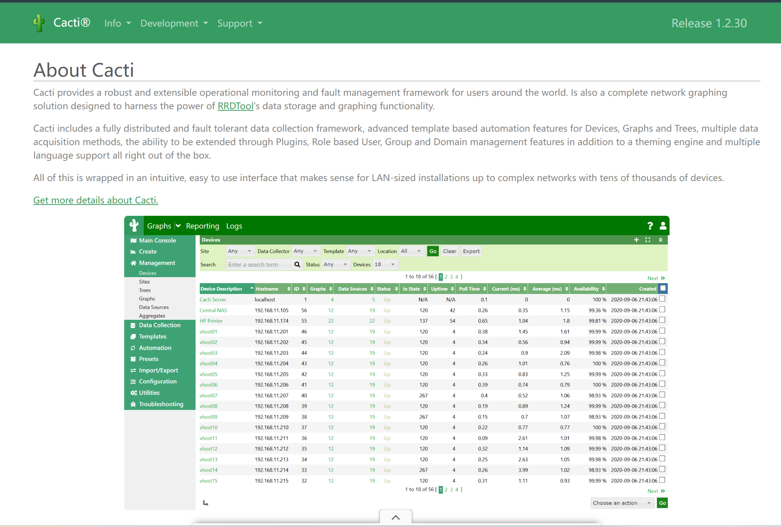Click the white cactus icon beside Graphs
The height and width of the screenshot is (527, 781).
tap(134, 226)
